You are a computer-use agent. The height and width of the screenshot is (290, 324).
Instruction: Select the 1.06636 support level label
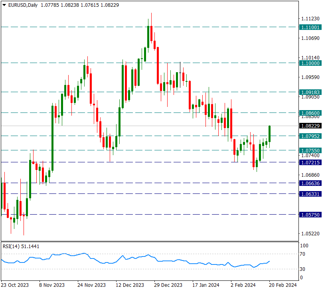310,183
